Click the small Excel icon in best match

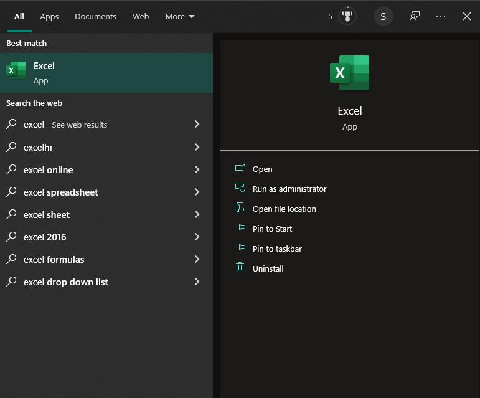pos(16,71)
